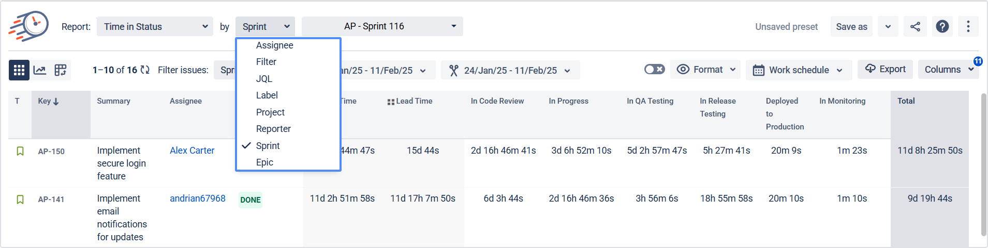This screenshot has width=988, height=248.
Task: Click the refresh icon next to issue count
Action: 145,70
